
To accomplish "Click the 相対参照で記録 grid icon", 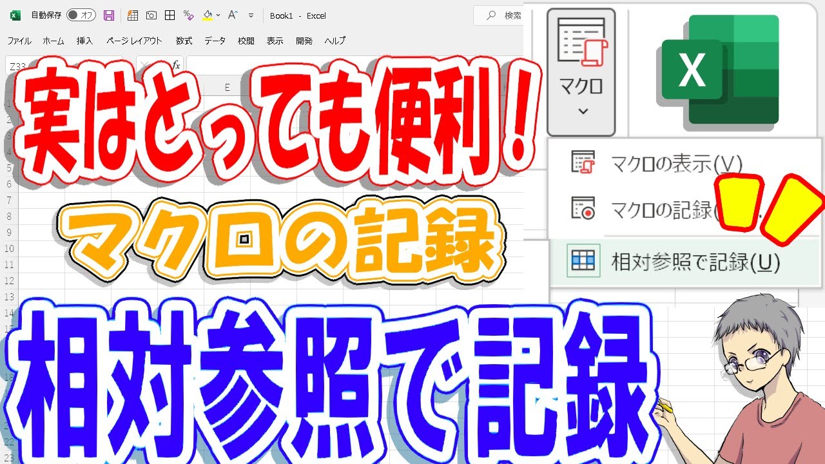I will point(583,260).
